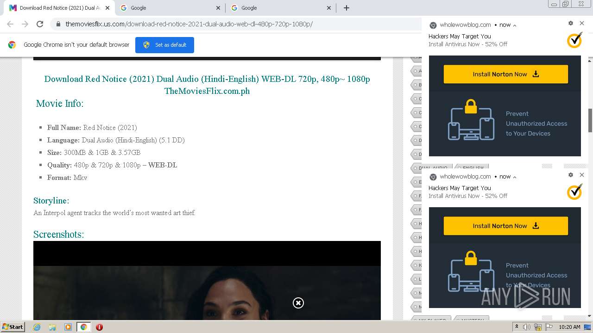The image size is (593, 333).
Task: Click the Interpol agent storyline sentence
Action: point(114,213)
